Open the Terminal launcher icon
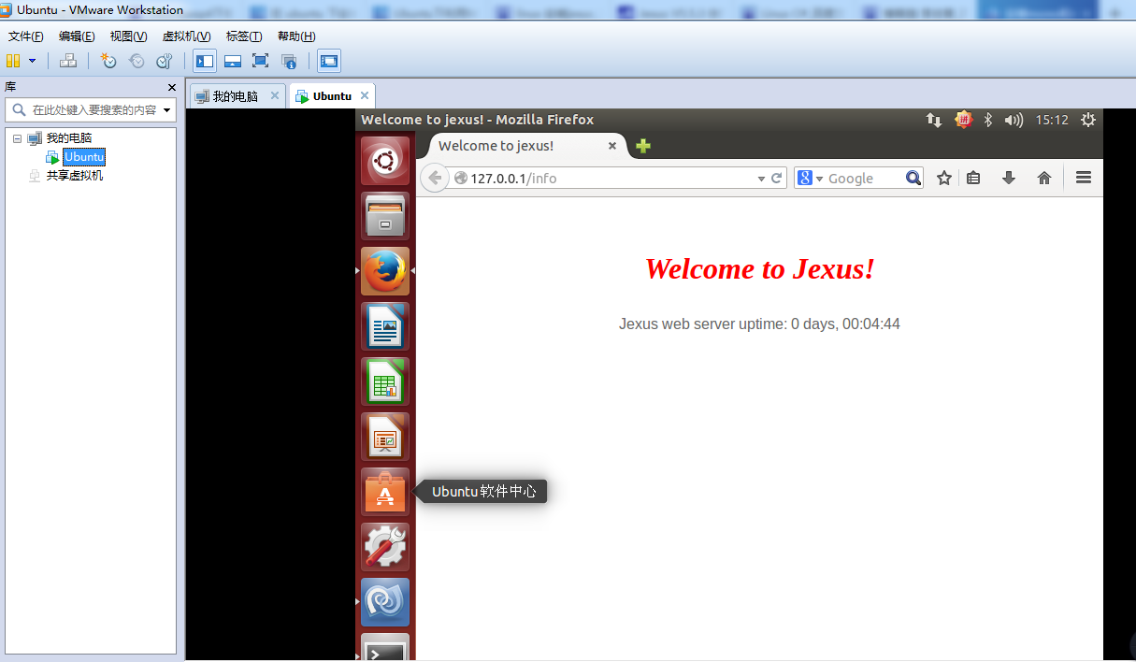Screen dimensions: 1136x662 tap(385, 647)
